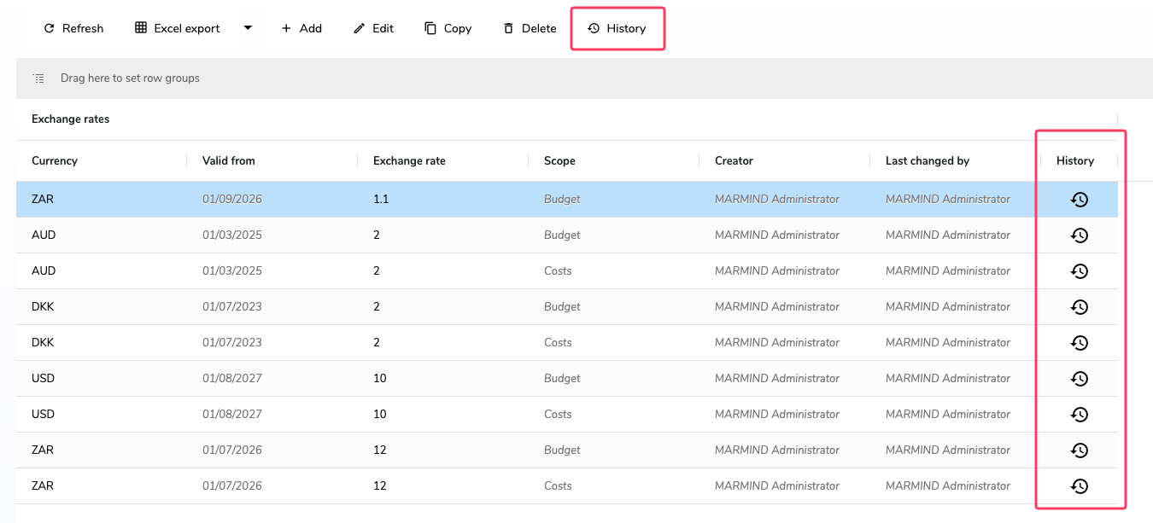
Task: Click exchange rate 12 in ZAR Costs row
Action: (x=380, y=485)
